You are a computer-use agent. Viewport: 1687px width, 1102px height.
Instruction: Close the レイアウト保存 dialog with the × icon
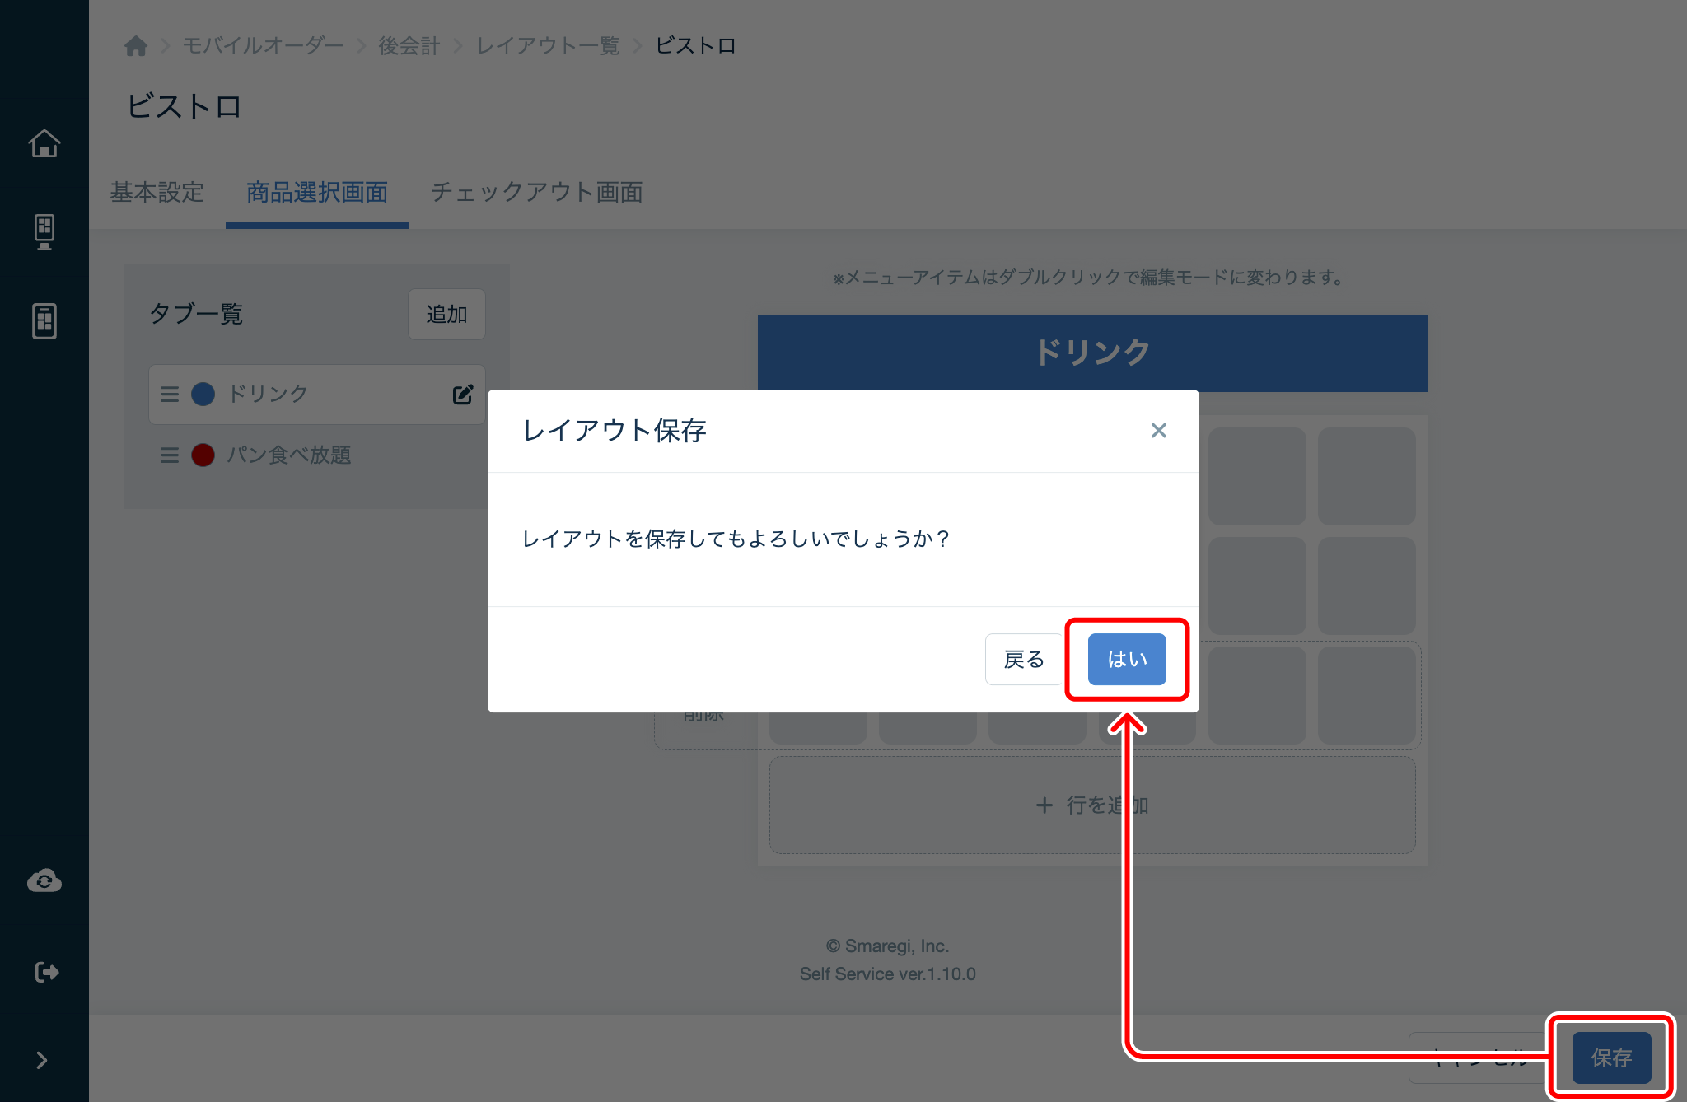(x=1159, y=430)
